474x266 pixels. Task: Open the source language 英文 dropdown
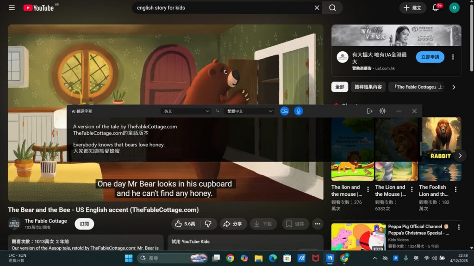tap(186, 111)
